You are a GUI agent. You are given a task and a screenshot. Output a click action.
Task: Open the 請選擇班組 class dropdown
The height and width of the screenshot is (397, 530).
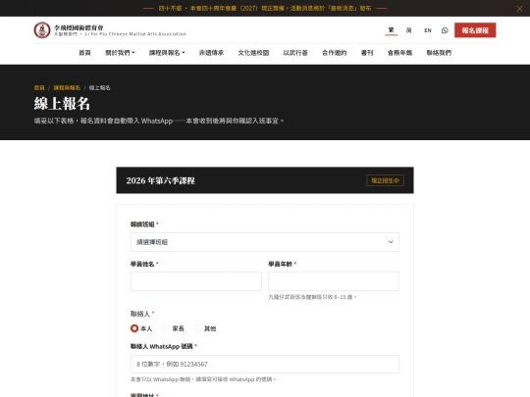click(x=265, y=242)
